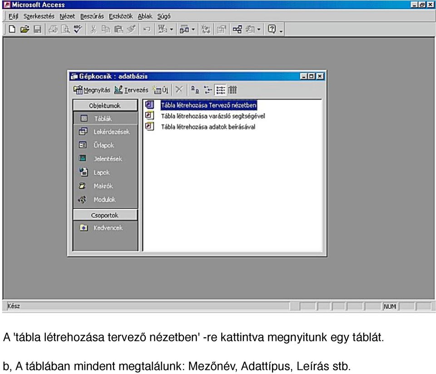
Task: Click the Megnyitás button
Action: coord(92,90)
